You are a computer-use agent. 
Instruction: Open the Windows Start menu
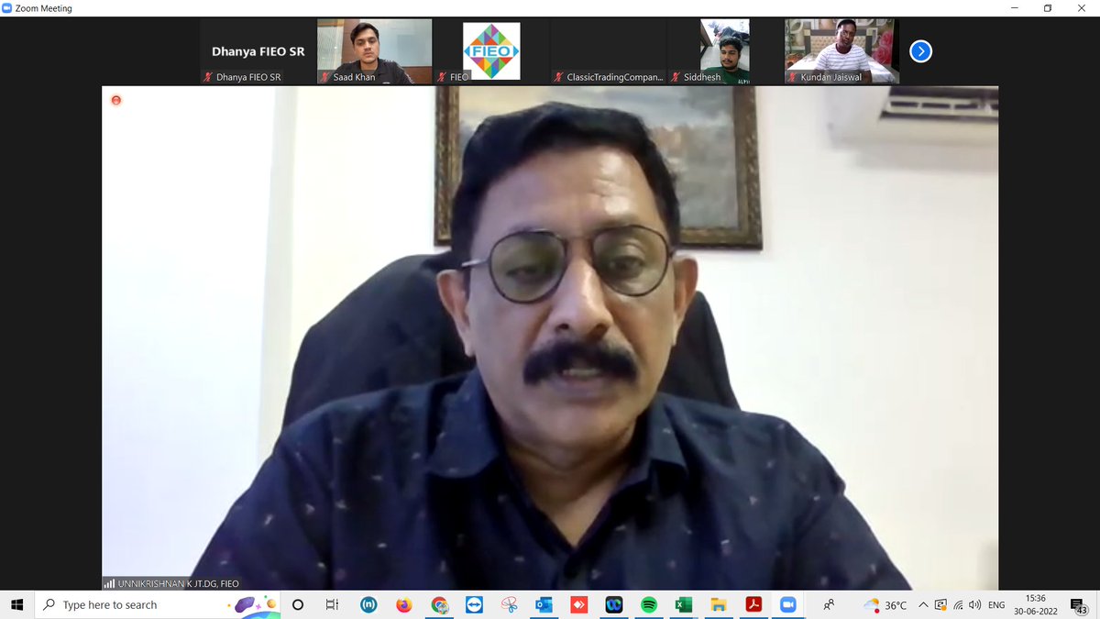[x=17, y=605]
